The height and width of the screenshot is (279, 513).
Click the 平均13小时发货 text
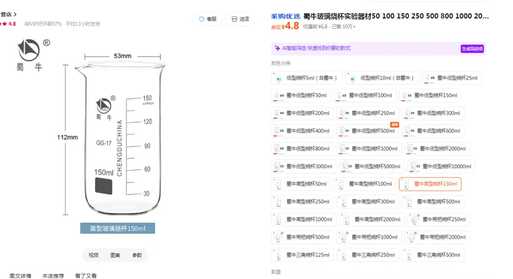(x=83, y=24)
